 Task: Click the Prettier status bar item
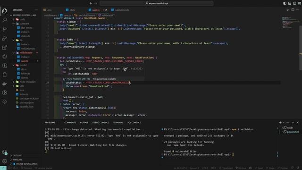pyautogui.click(x=283, y=168)
